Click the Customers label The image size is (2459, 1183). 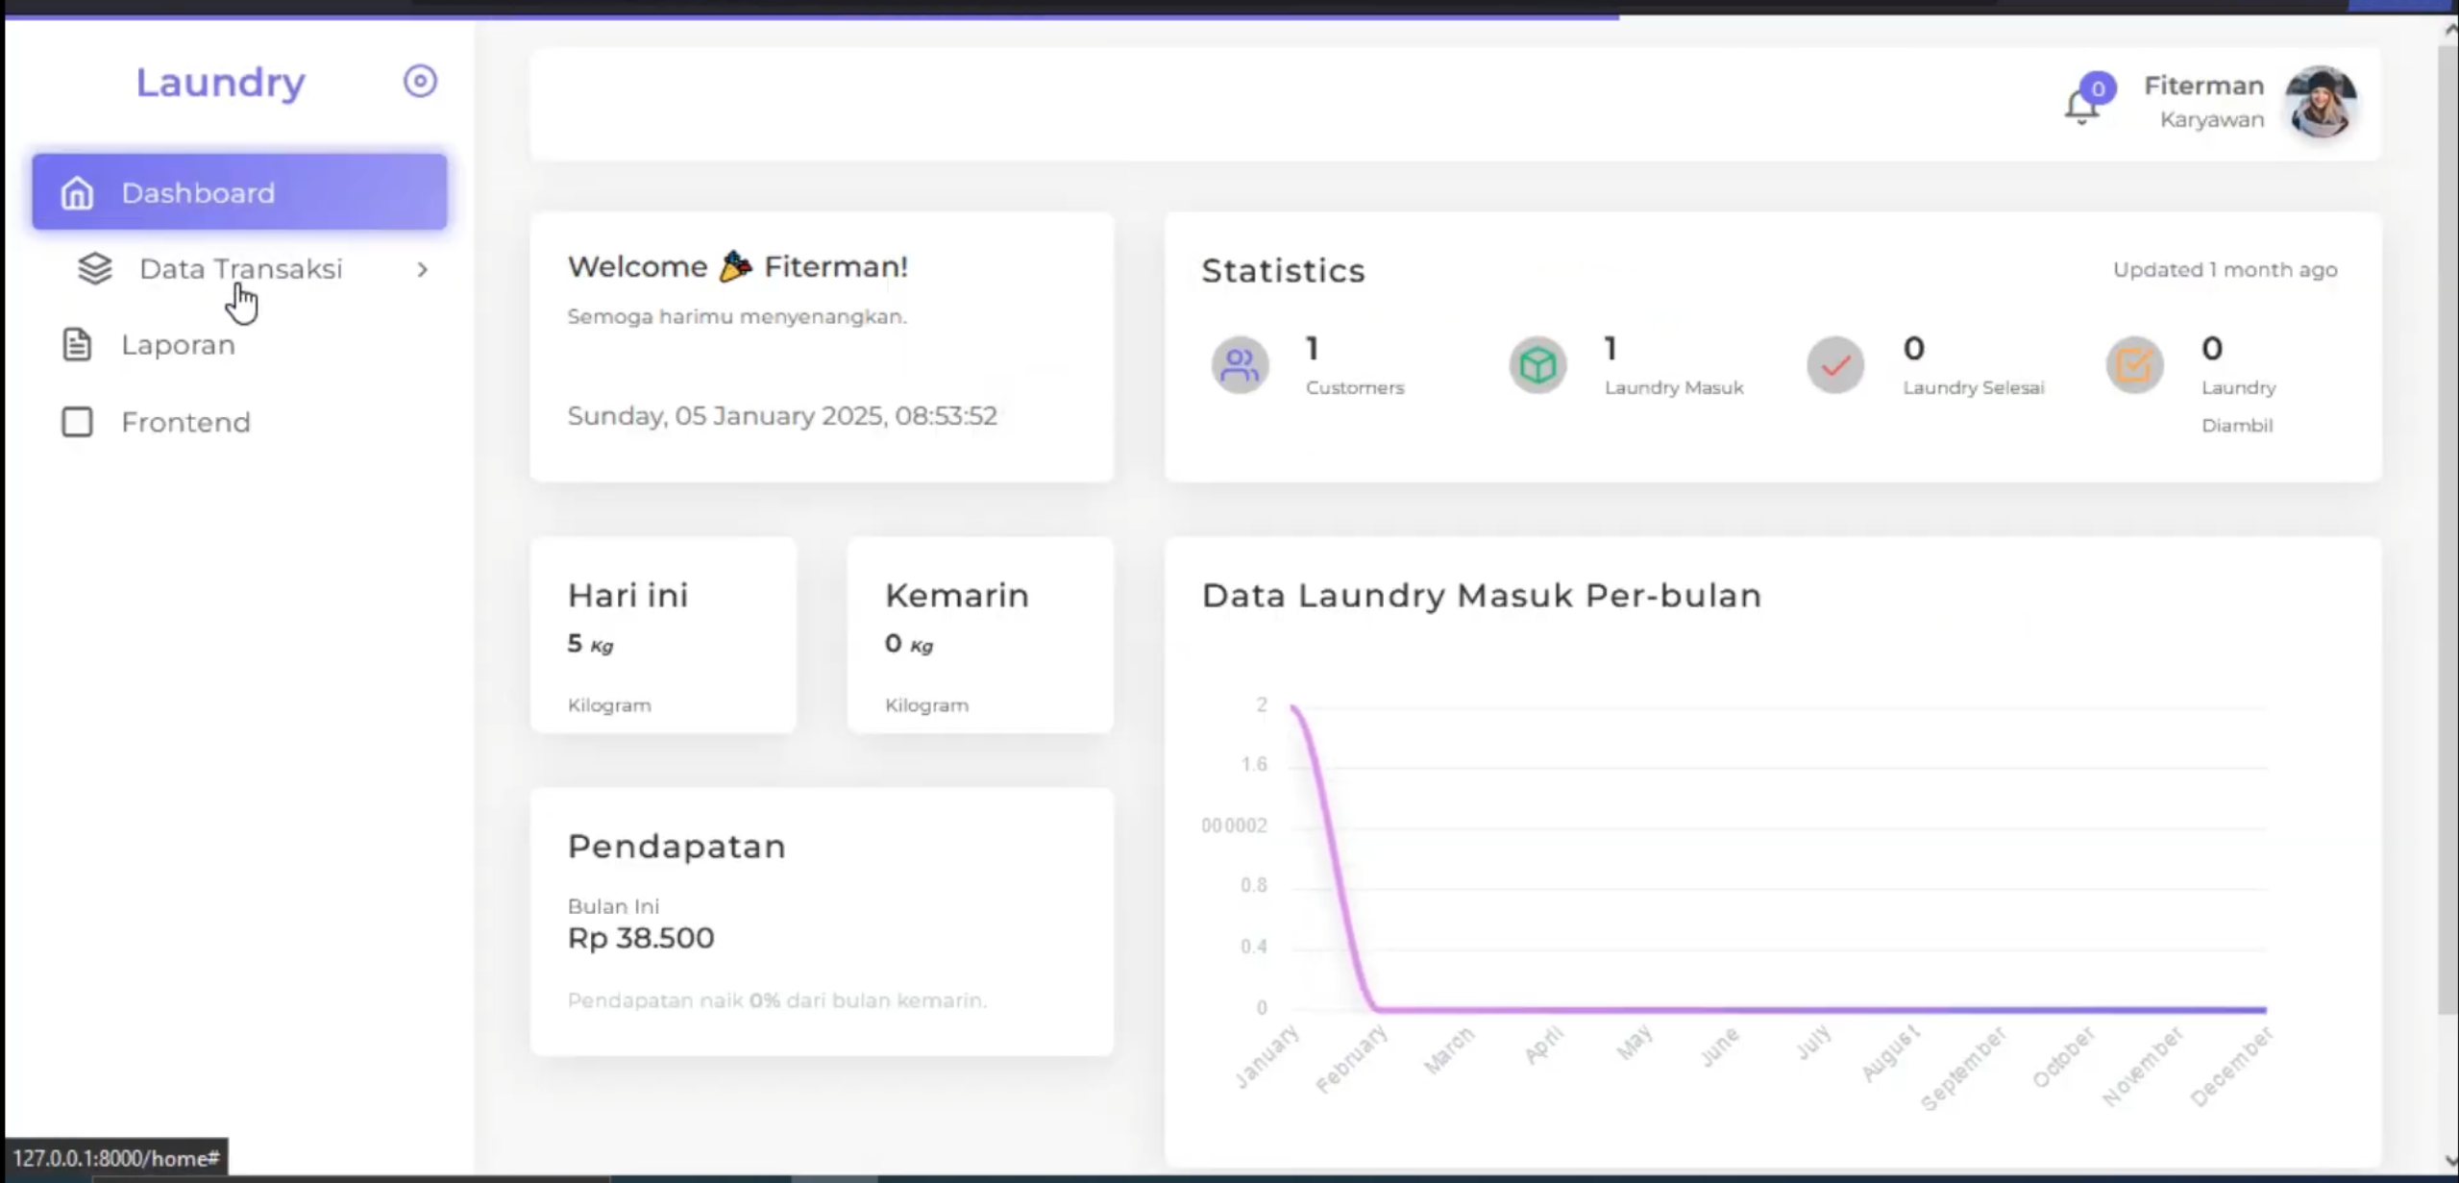(x=1355, y=387)
